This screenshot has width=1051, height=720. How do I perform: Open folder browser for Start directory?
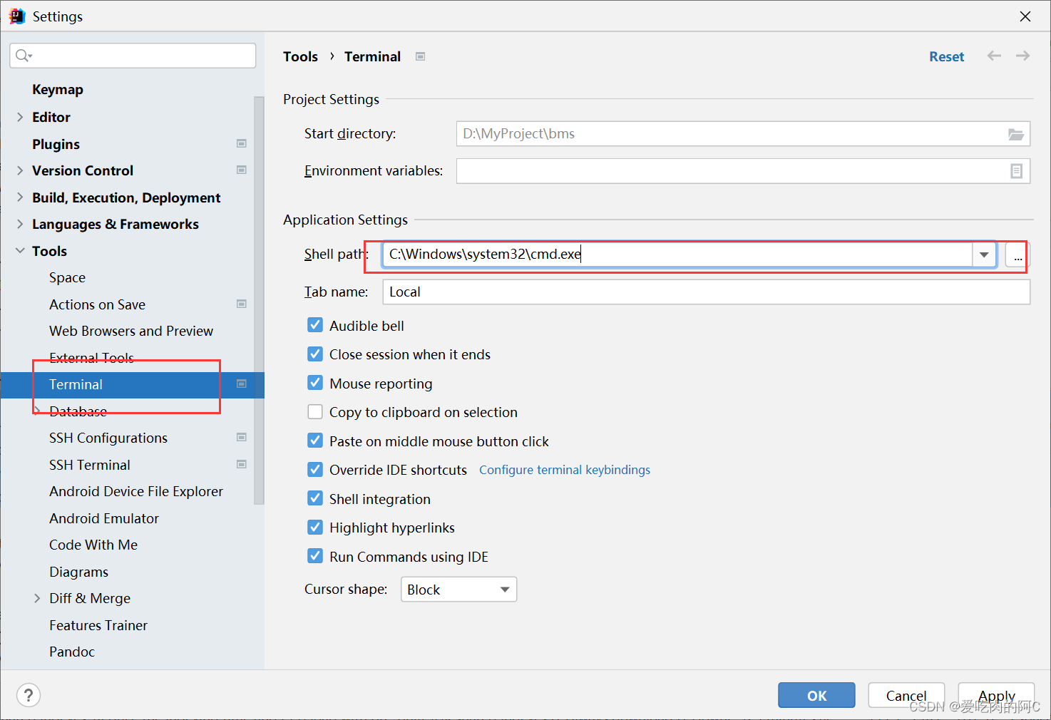[x=1016, y=134]
